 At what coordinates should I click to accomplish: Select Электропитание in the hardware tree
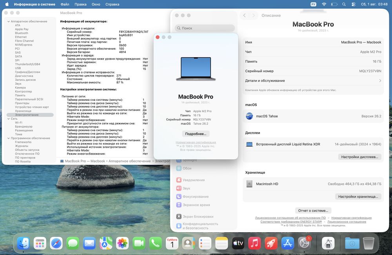click(30, 115)
